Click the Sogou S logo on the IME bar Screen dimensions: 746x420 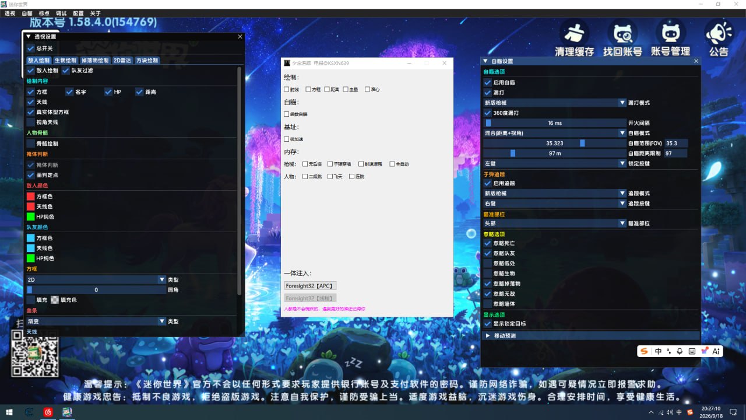[645, 351]
